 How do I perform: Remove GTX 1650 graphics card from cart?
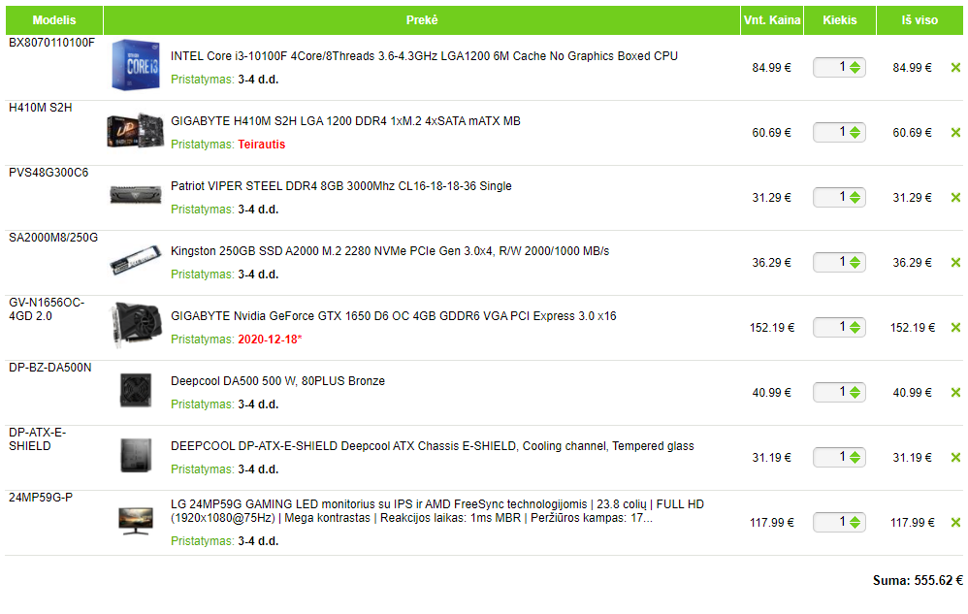coord(955,328)
